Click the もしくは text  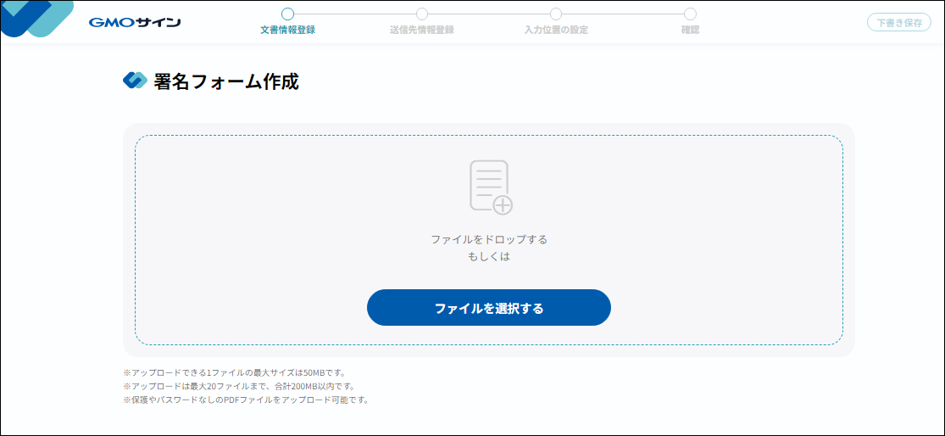(489, 256)
